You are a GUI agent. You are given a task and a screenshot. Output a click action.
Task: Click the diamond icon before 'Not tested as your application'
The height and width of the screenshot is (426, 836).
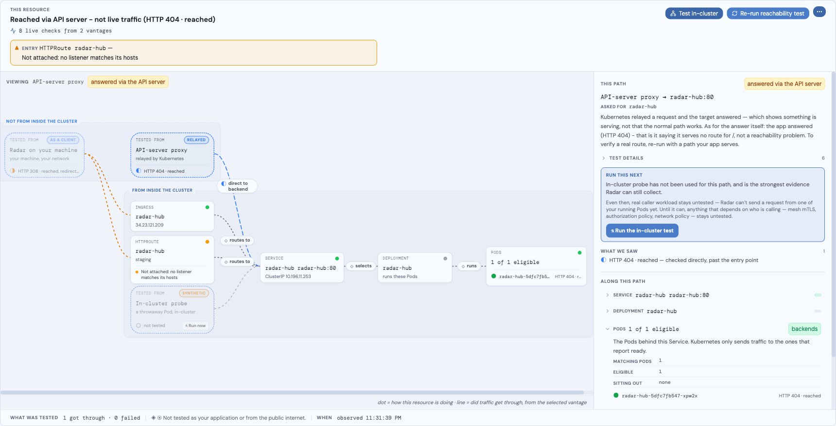[x=154, y=418]
